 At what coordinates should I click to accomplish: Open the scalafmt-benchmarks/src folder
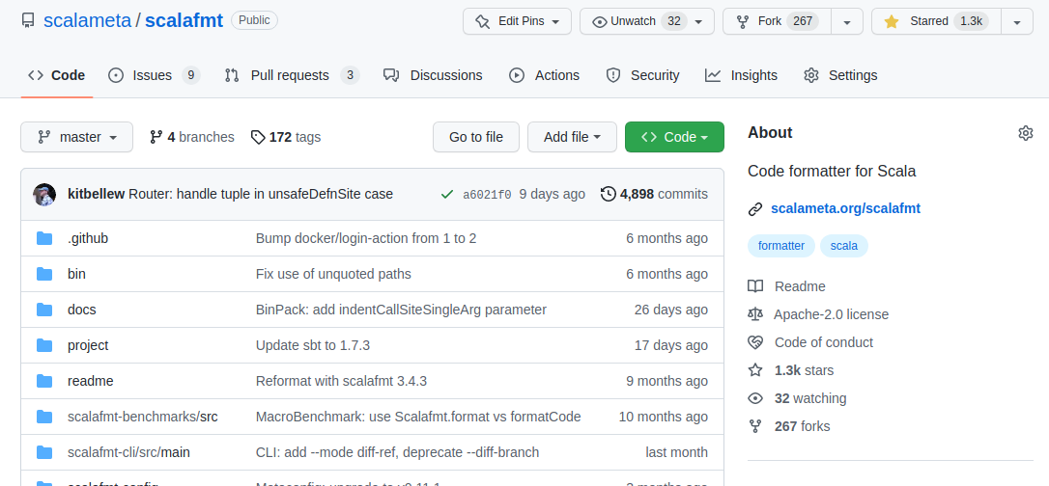tap(143, 417)
